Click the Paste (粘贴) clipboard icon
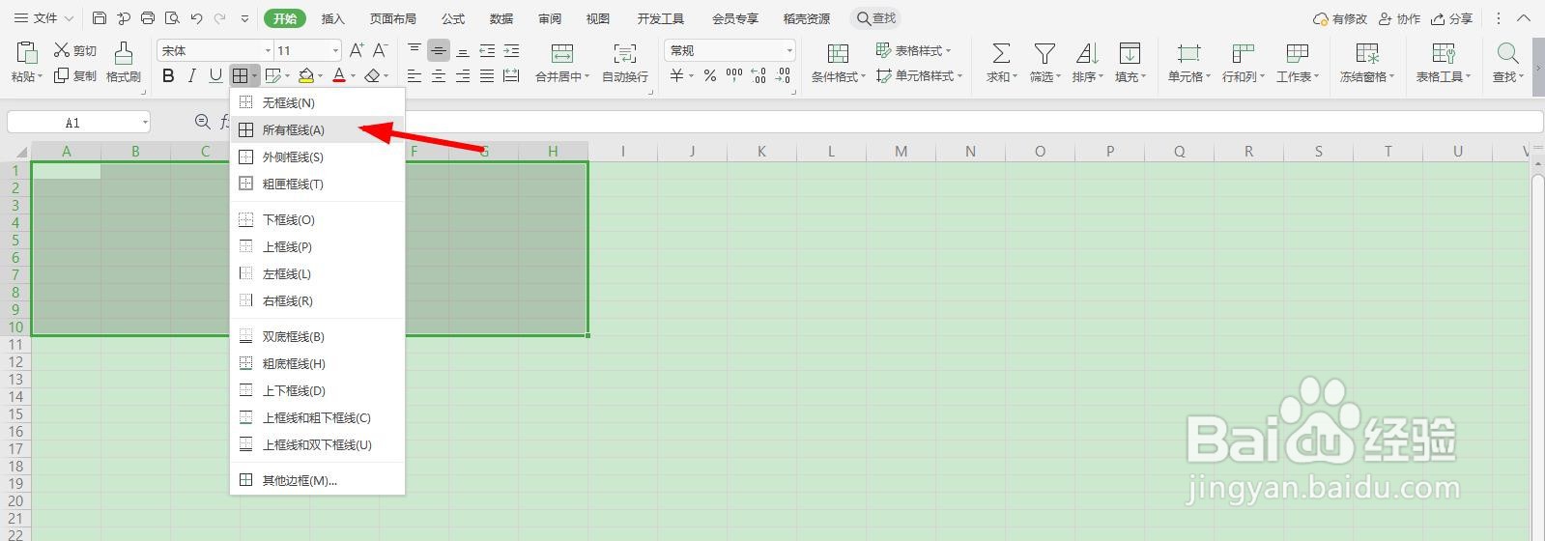Viewport: 1545px width, 541px height. coord(26,52)
